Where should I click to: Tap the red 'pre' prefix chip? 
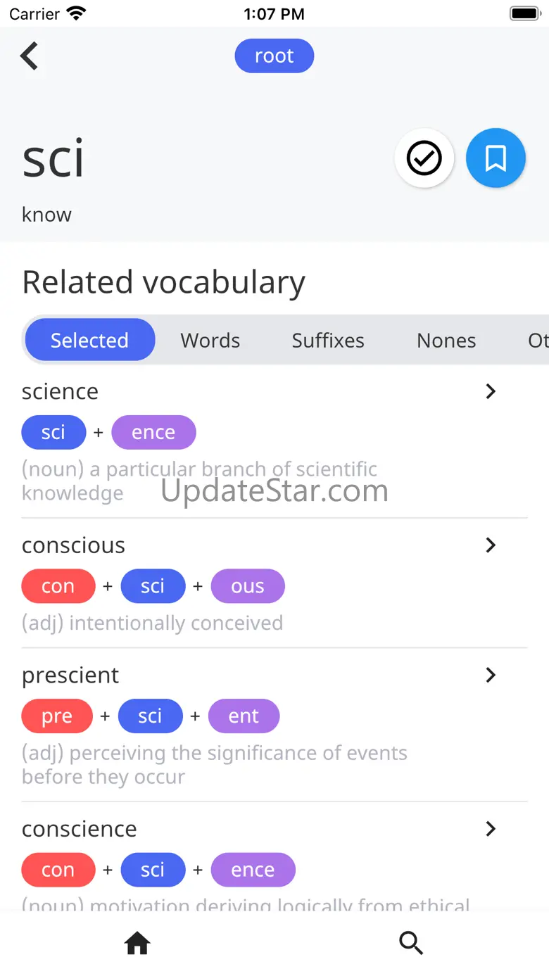57,716
